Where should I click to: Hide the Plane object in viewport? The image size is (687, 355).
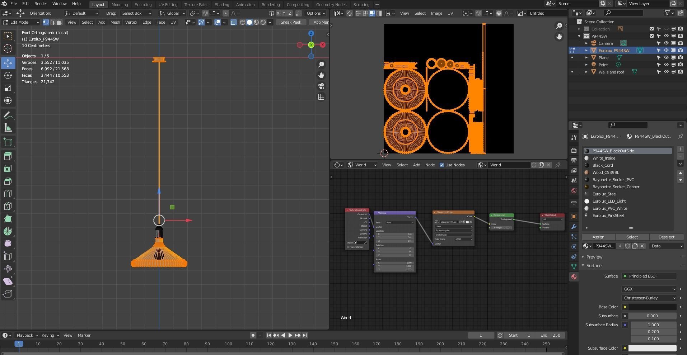click(666, 58)
